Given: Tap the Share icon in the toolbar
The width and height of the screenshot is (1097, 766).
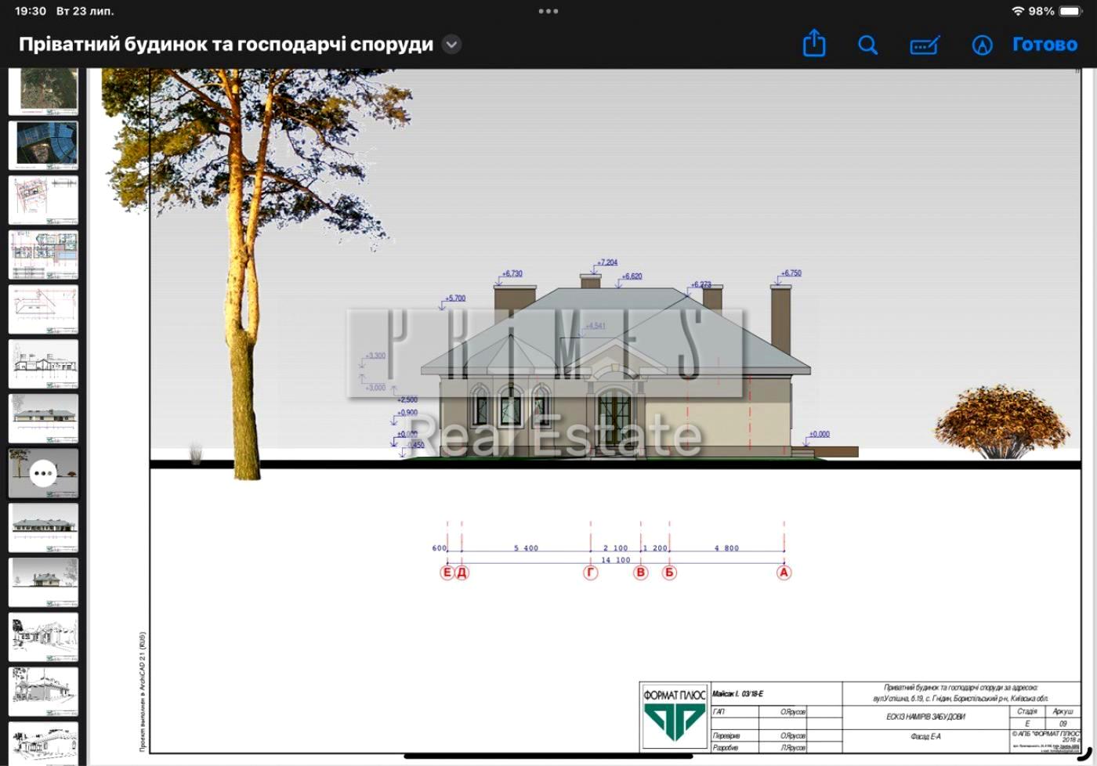Looking at the screenshot, I should [x=814, y=44].
